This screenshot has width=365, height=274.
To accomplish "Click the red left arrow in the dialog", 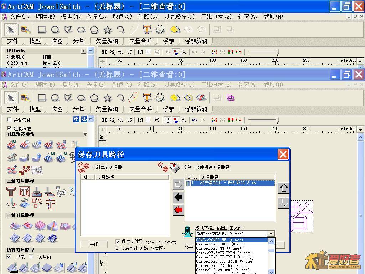I will (x=179, y=210).
